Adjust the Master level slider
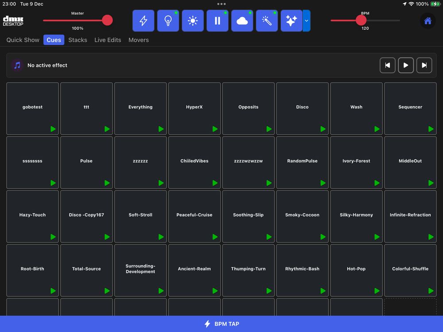The width and height of the screenshot is (443, 332). point(107,20)
